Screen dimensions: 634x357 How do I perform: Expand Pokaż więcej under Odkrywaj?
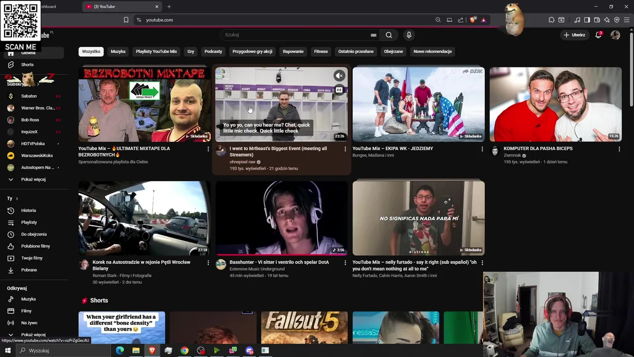pos(33,335)
